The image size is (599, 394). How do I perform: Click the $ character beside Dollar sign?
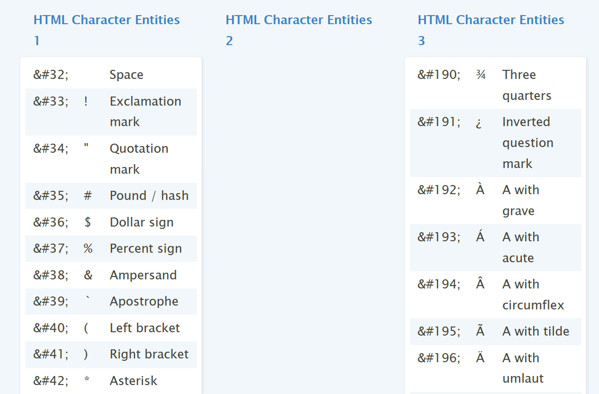[87, 222]
